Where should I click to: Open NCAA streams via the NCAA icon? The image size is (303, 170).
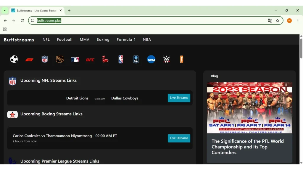[x=151, y=59]
